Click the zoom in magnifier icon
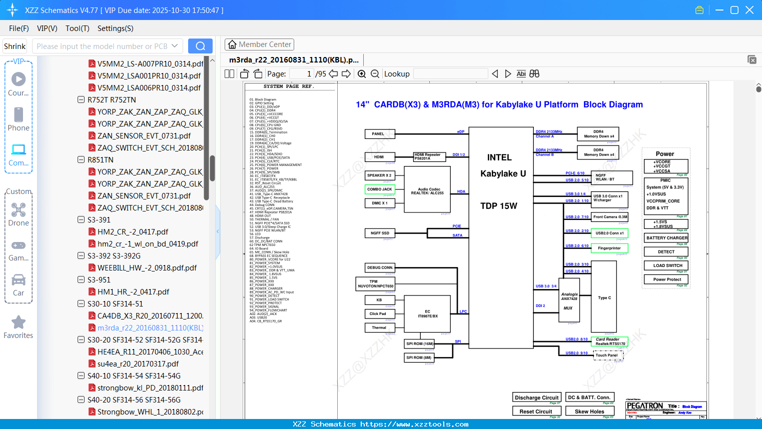The image size is (762, 429). pyautogui.click(x=362, y=74)
